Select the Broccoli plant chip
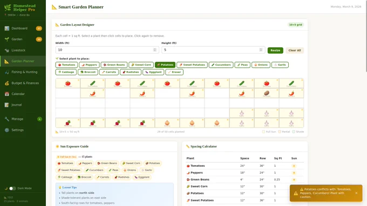367x206 pixels. (88, 72)
